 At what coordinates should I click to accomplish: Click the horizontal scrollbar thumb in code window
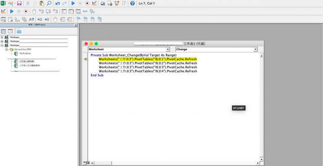coord(103,163)
